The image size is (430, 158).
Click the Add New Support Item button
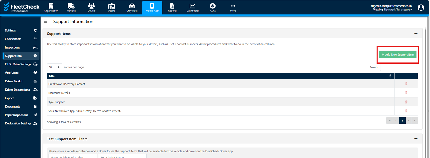coord(397,55)
